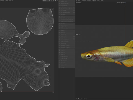
Task: Click the Paste UV command
Action: point(66,52)
